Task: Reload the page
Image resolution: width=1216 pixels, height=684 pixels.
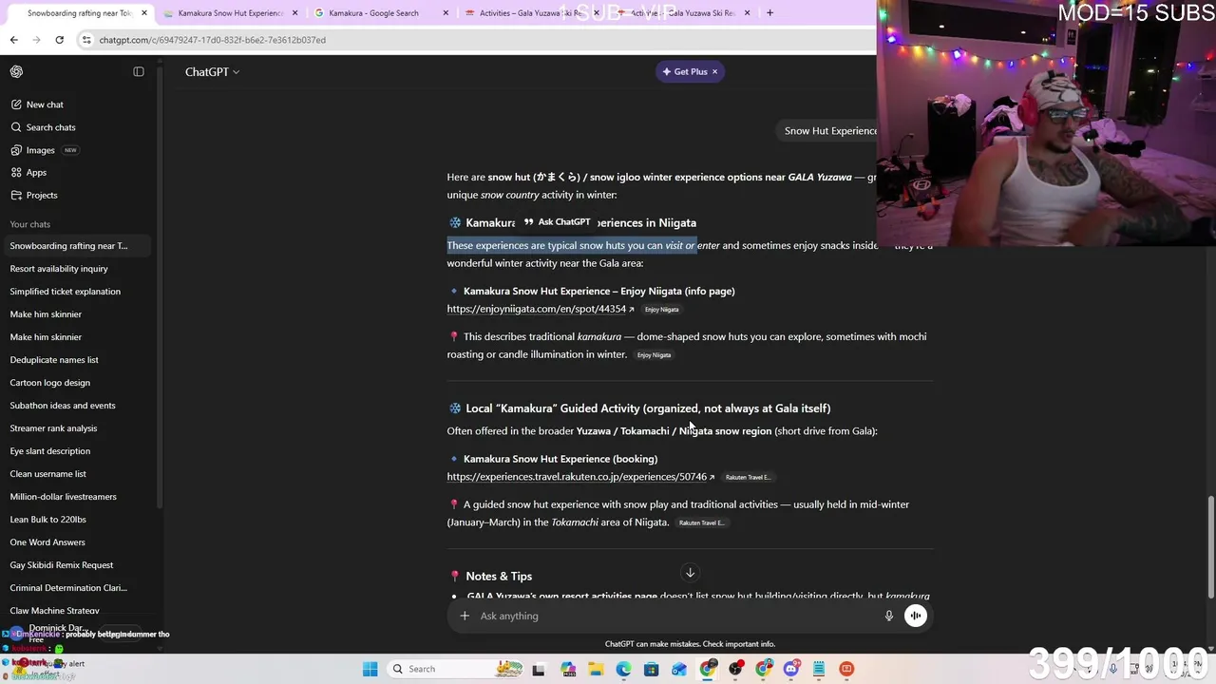Action: pos(59,40)
